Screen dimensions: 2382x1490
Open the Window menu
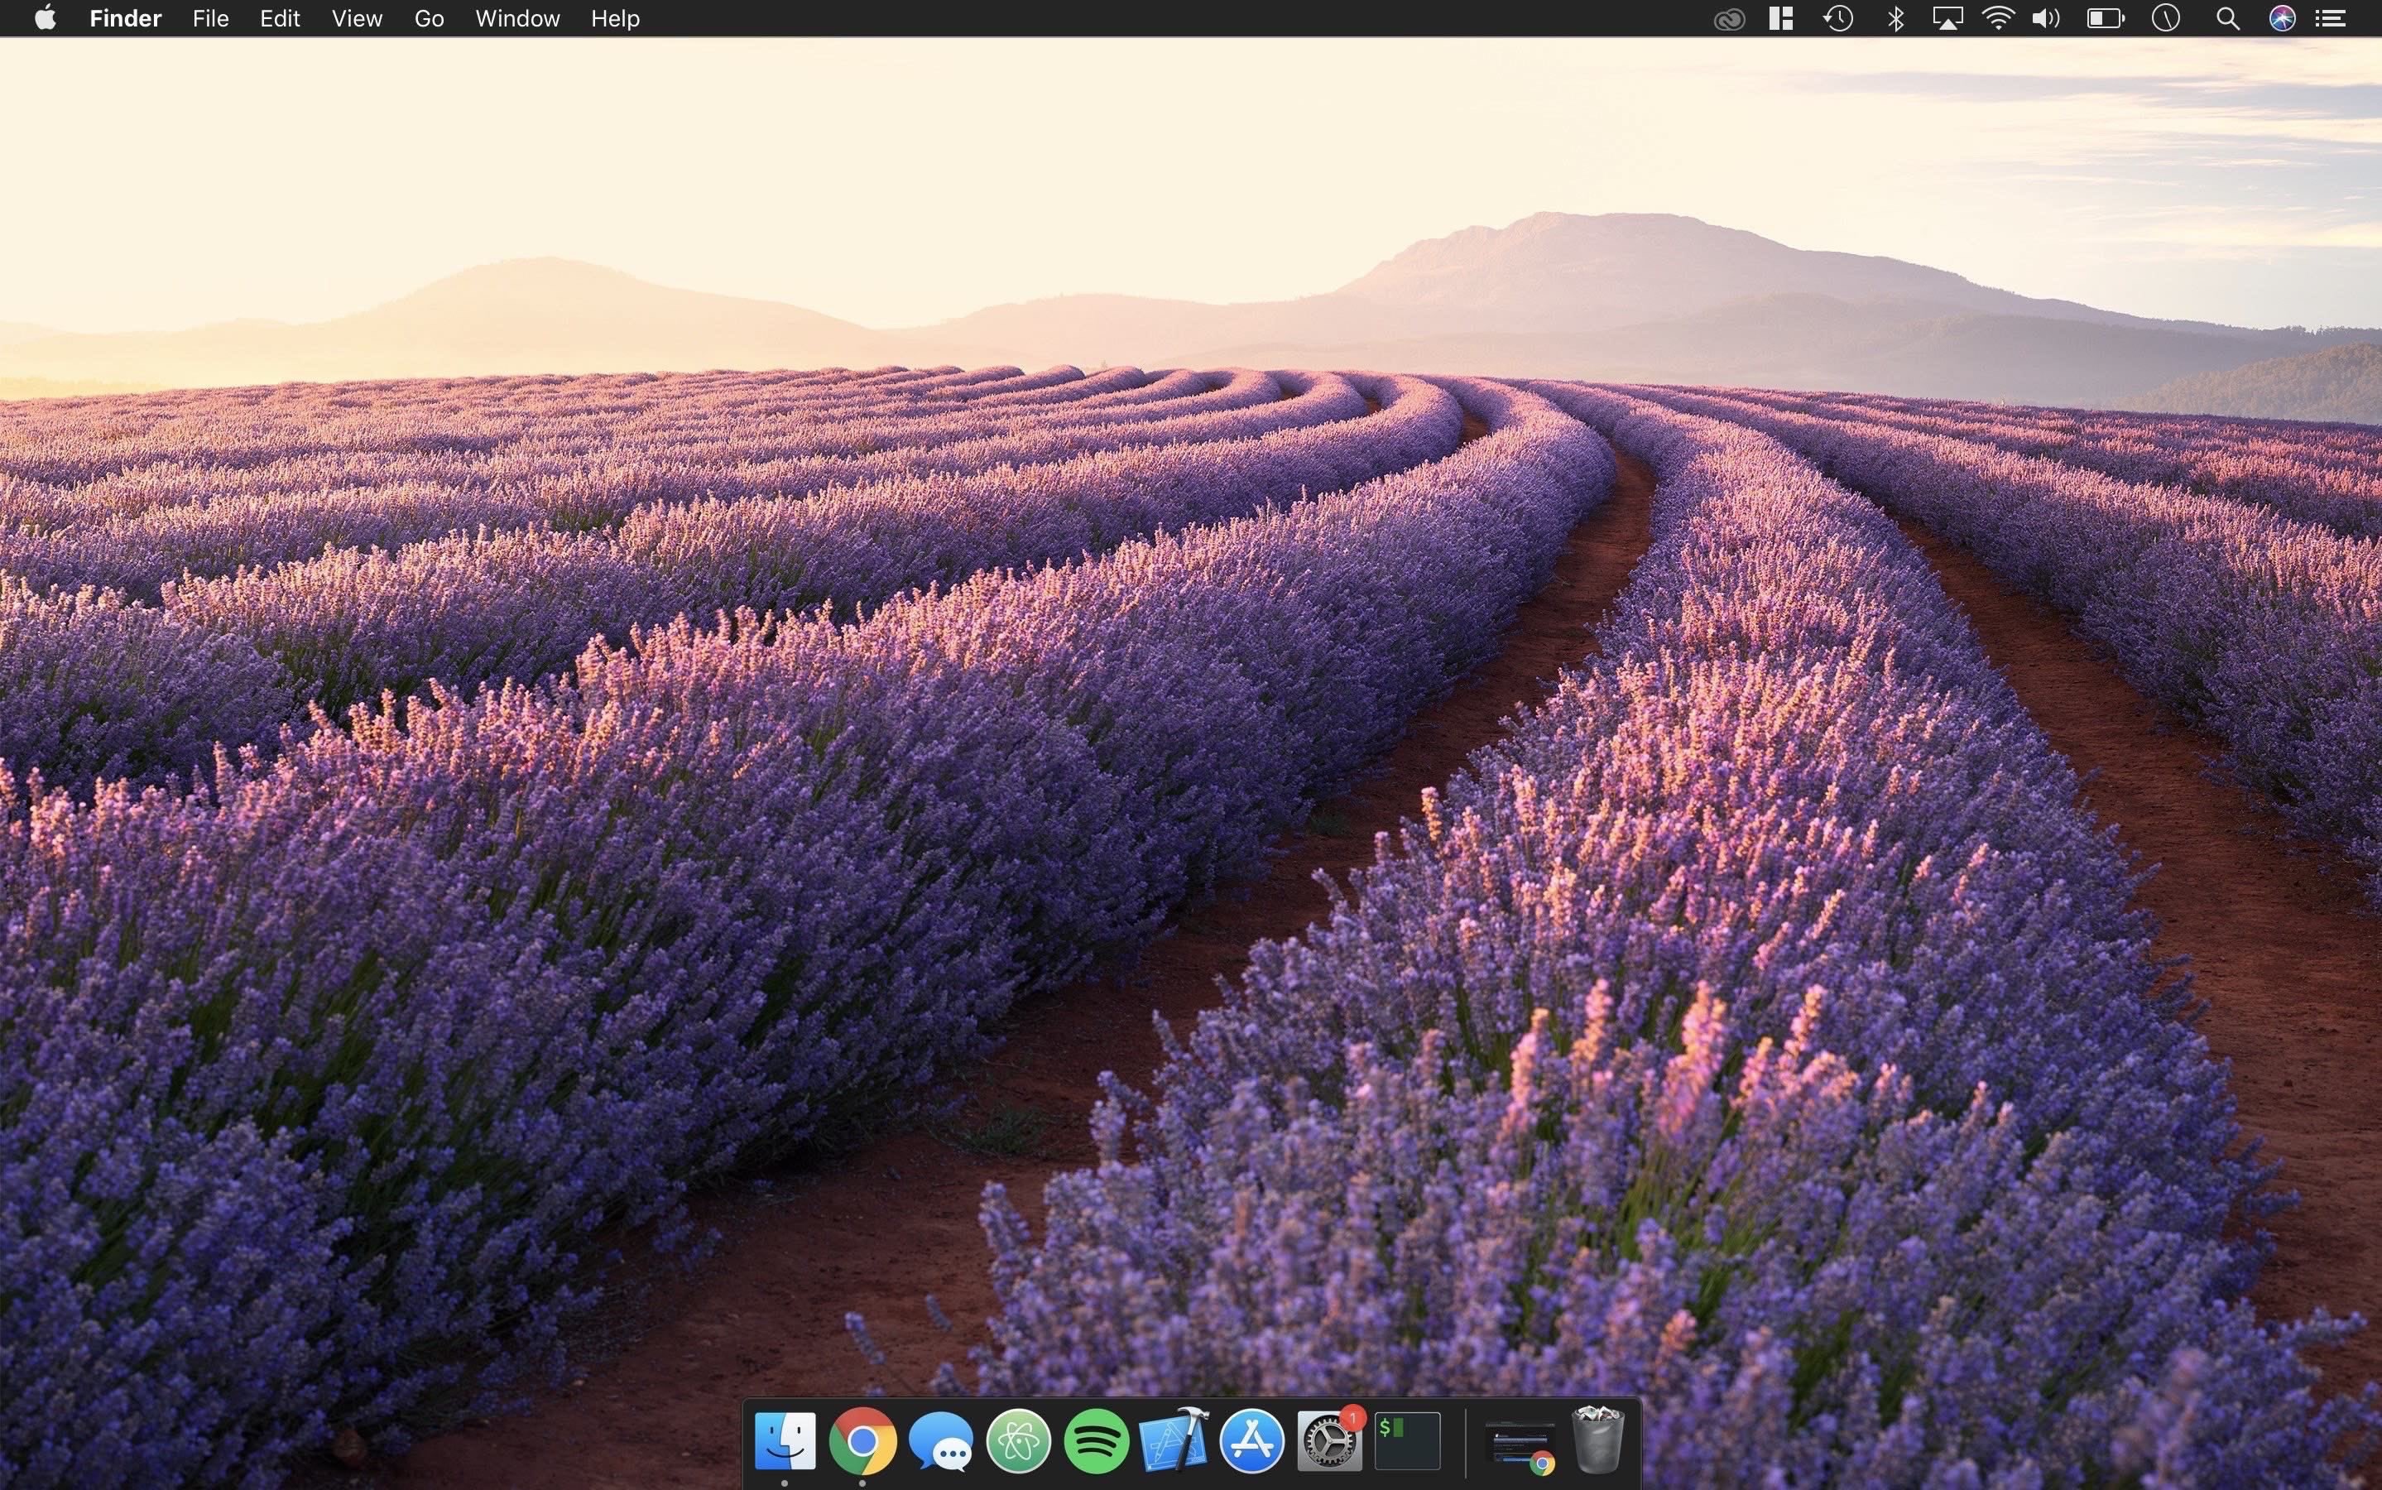pyautogui.click(x=517, y=19)
